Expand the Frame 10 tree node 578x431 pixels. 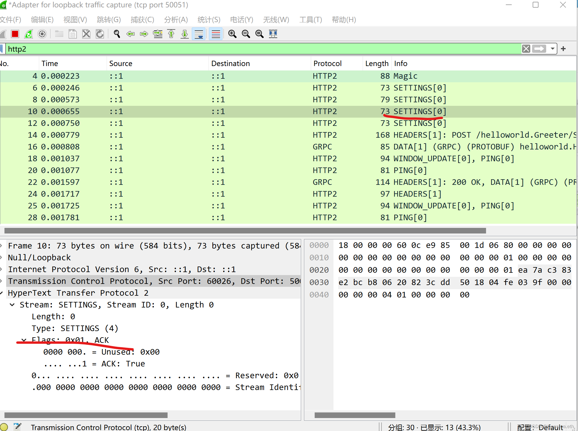(1, 246)
